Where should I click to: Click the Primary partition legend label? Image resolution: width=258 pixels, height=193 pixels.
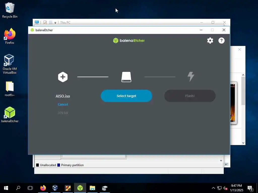coord(72,165)
